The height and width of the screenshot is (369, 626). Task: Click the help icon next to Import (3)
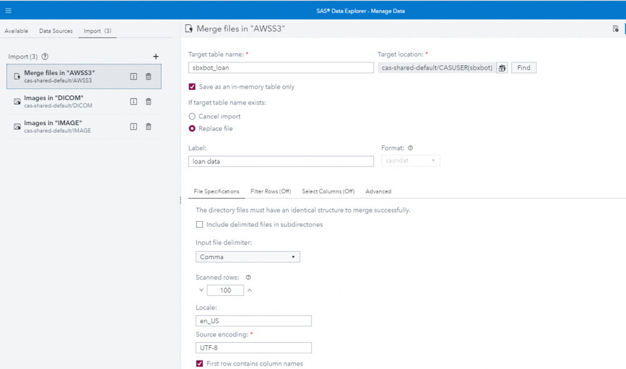45,57
